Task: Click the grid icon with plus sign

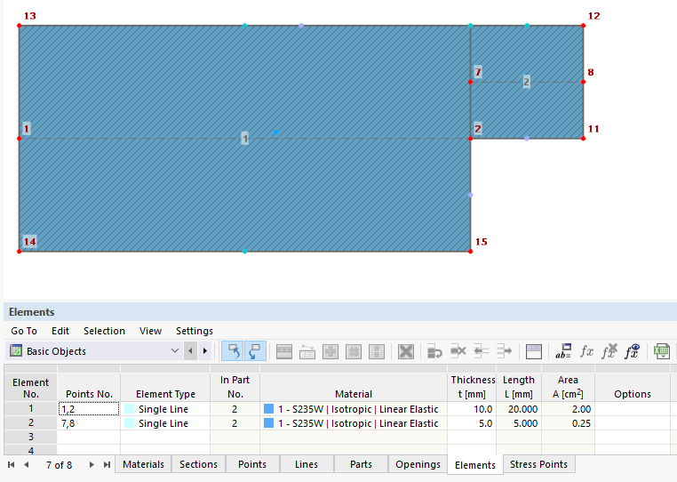Action: click(331, 351)
